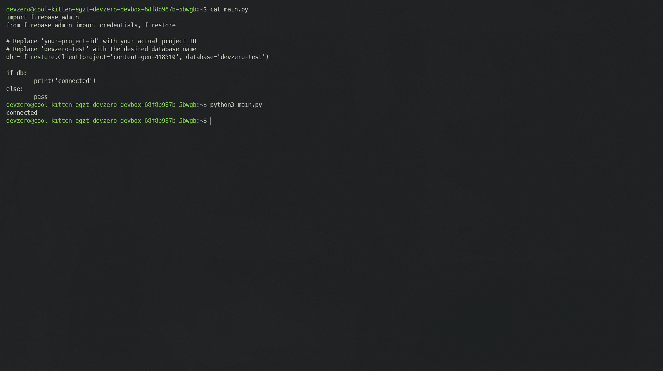Click the 'your-project-id' comment text
This screenshot has width=663, height=371.
click(x=70, y=41)
